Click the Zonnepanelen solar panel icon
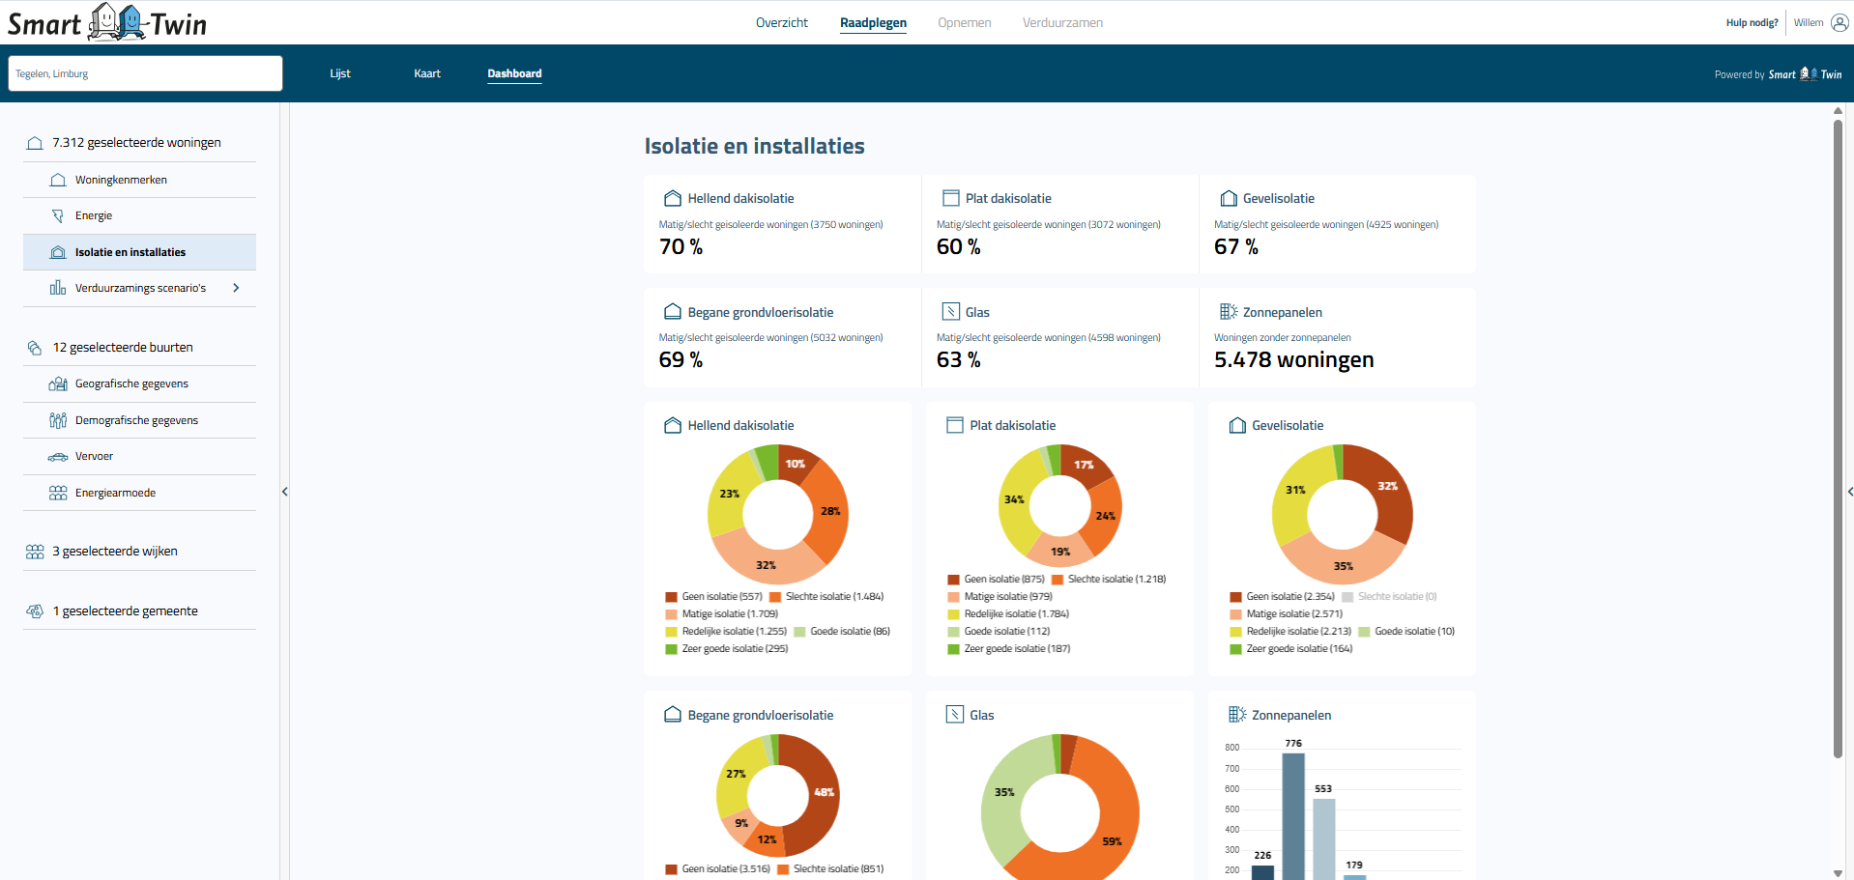Image resolution: width=1854 pixels, height=880 pixels. pos(1230,311)
